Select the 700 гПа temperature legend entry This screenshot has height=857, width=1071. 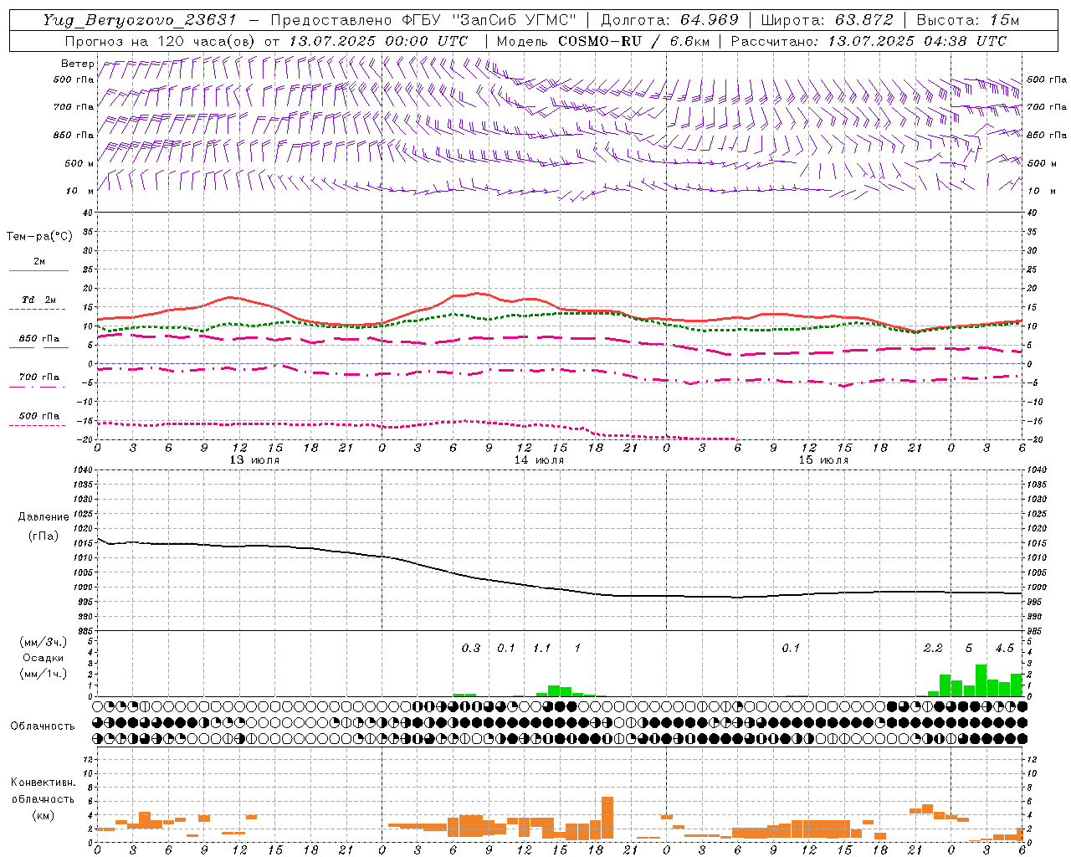(x=39, y=377)
